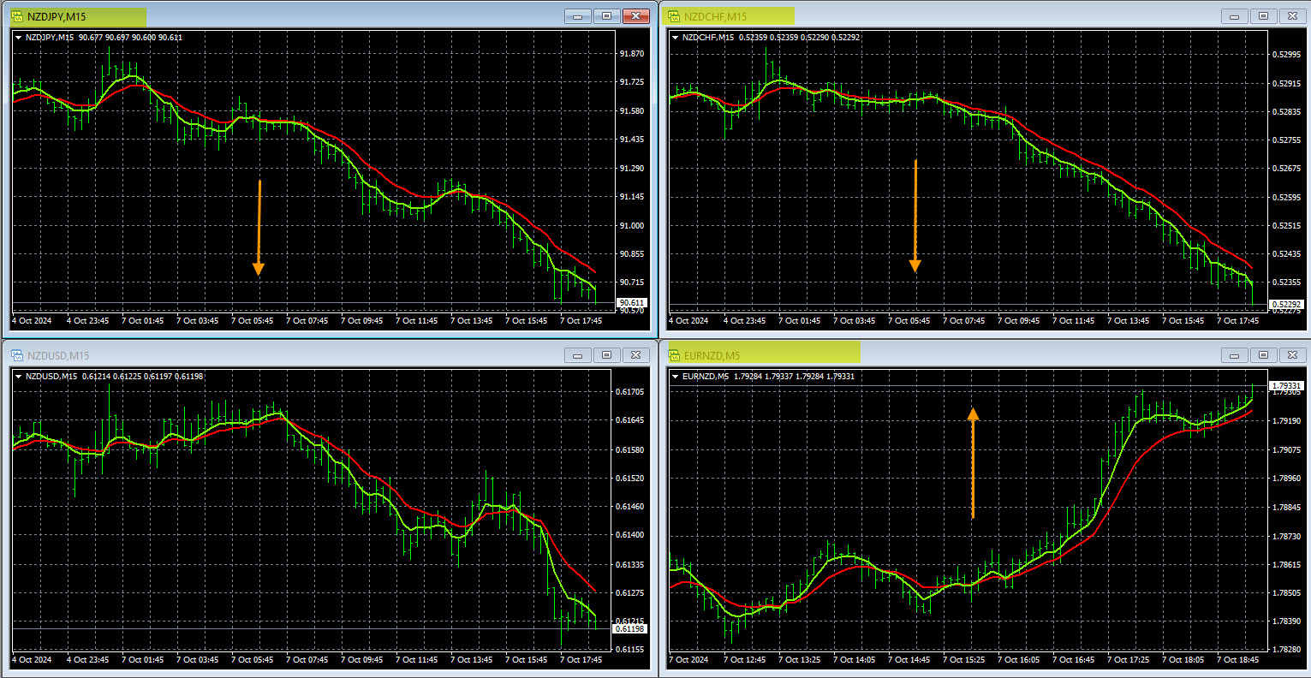This screenshot has height=678, width=1311.
Task: Click the NZDJPY chart window icon
Action: pos(16,16)
